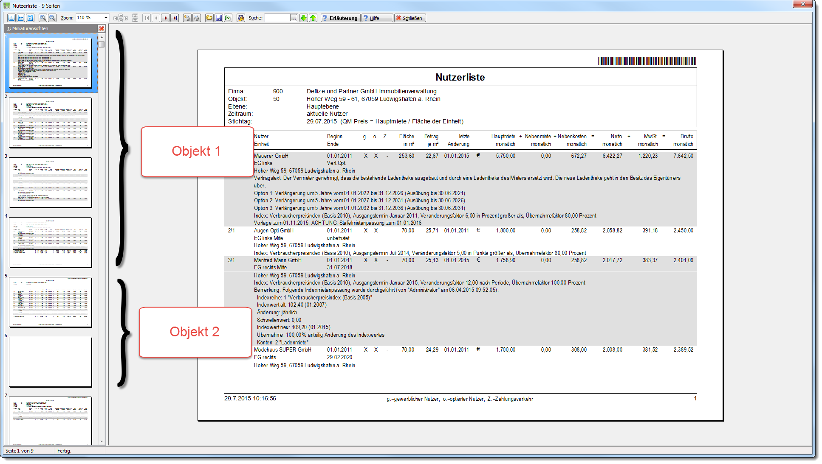The image size is (822, 464).
Task: Click the 'aktuelle Nutzer' Zeitraum value
Action: point(327,114)
